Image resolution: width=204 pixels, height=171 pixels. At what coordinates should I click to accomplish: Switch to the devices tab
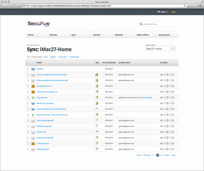tap(58, 35)
